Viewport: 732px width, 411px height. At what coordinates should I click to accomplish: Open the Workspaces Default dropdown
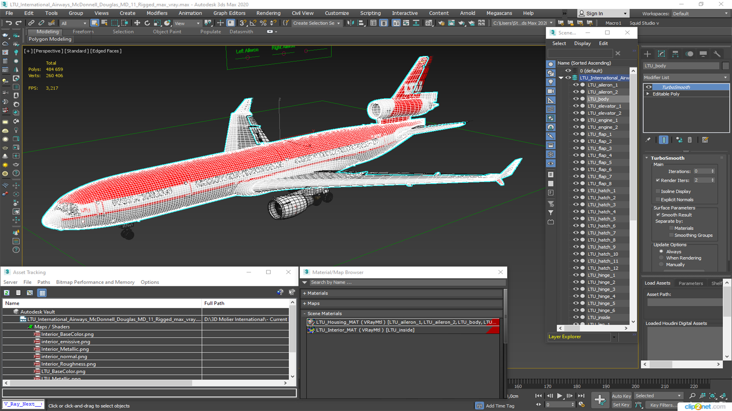700,13
